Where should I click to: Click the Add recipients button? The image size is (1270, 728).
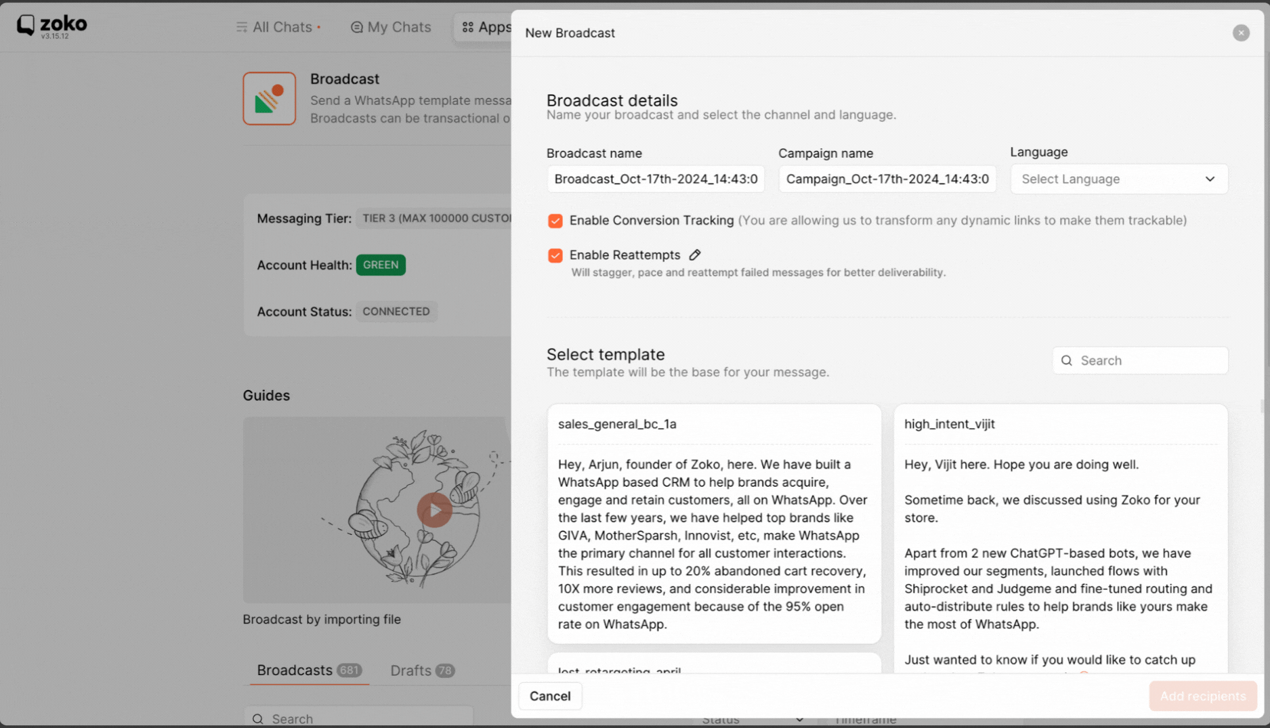pyautogui.click(x=1202, y=696)
